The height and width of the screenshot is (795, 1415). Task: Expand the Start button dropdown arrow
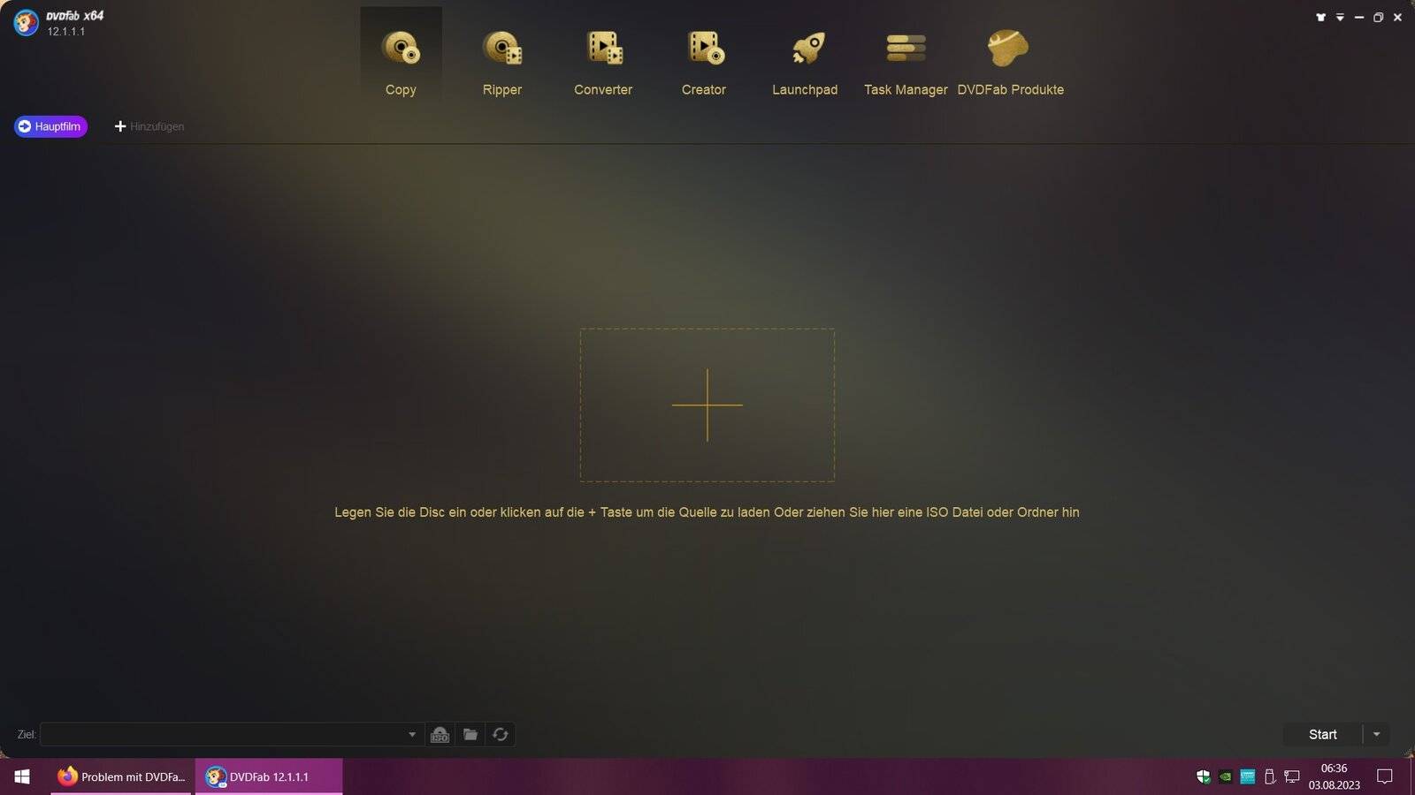click(1376, 734)
